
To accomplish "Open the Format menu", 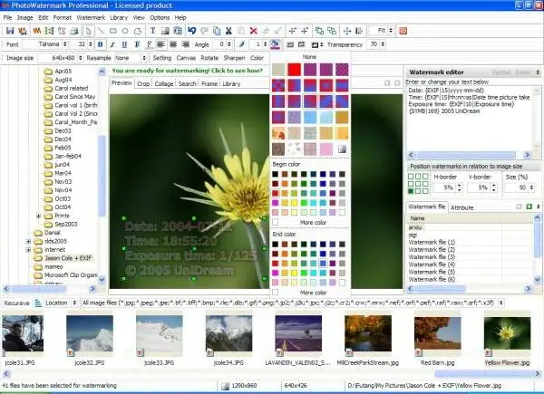I will click(62, 18).
